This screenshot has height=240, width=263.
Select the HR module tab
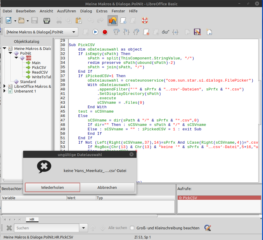coord(32,220)
